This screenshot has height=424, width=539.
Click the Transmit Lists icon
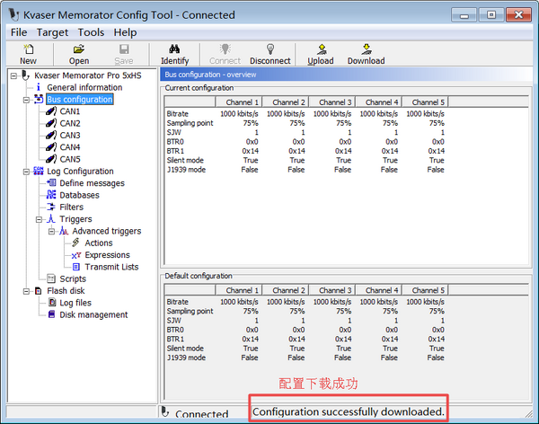pyautogui.click(x=76, y=267)
